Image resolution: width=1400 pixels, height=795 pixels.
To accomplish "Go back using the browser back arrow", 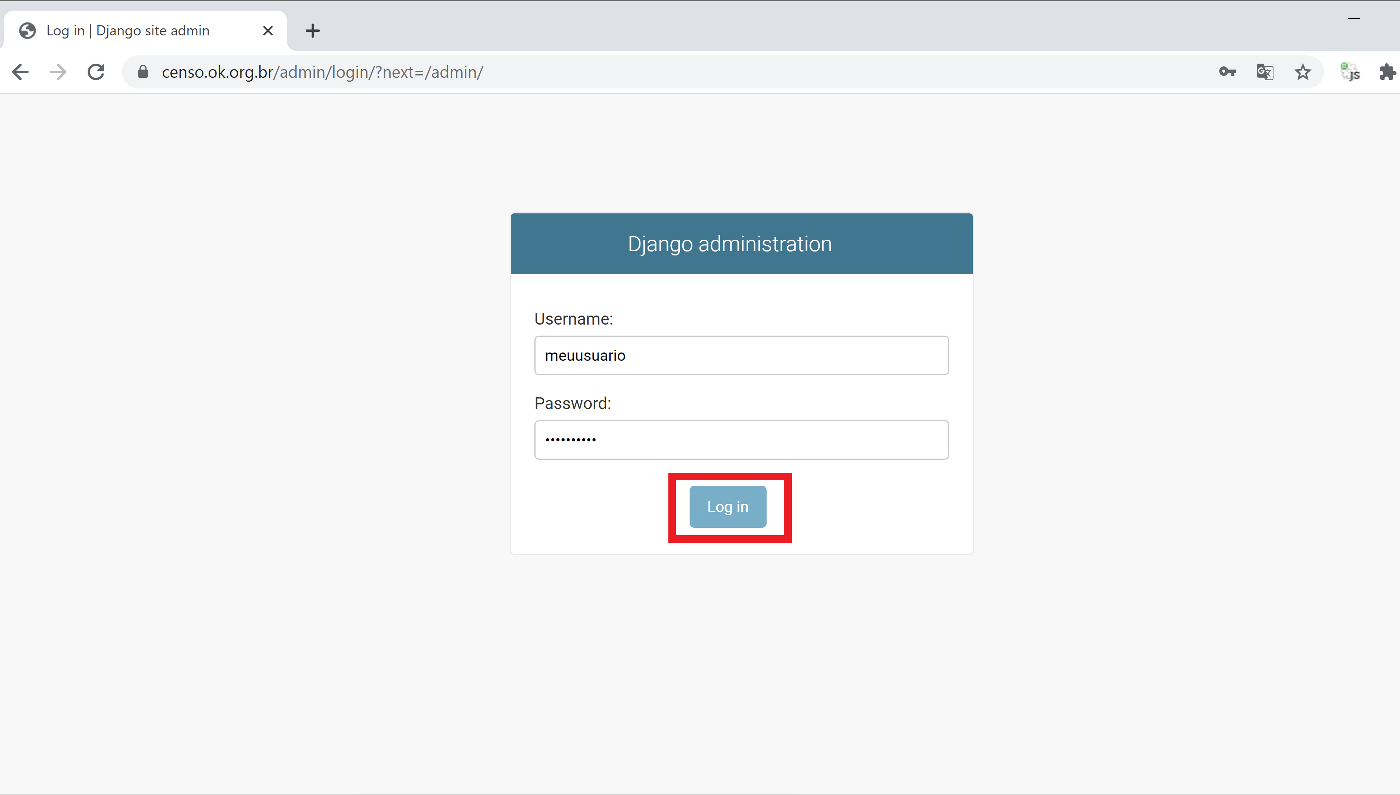I will tap(21, 72).
